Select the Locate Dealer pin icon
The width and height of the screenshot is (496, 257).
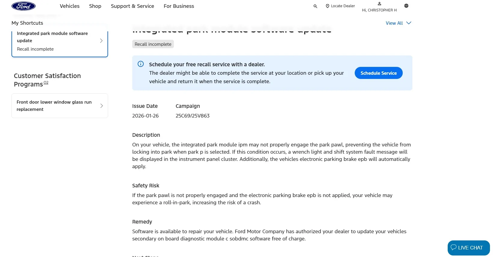pyautogui.click(x=327, y=6)
